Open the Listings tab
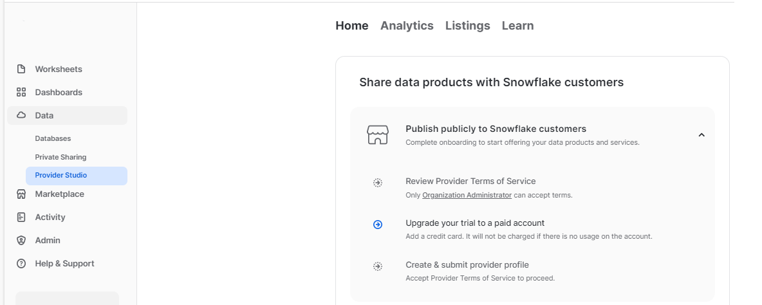The width and height of the screenshot is (762, 305). [x=468, y=26]
